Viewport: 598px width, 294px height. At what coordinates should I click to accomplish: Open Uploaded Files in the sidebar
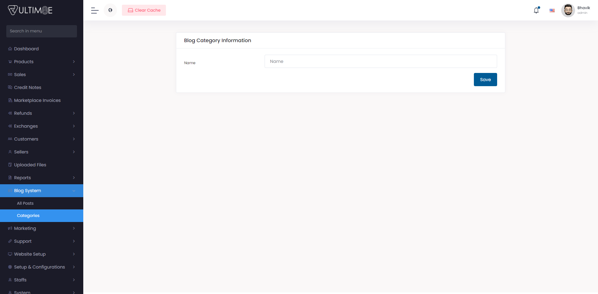point(30,164)
